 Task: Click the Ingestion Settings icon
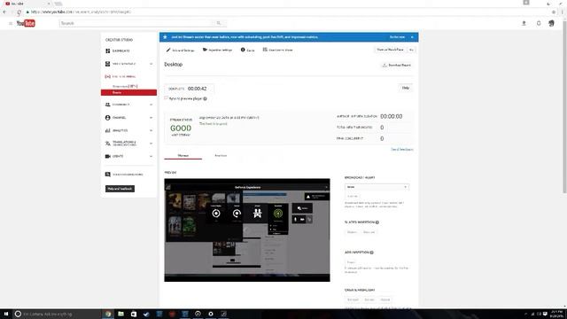pyautogui.click(x=205, y=50)
